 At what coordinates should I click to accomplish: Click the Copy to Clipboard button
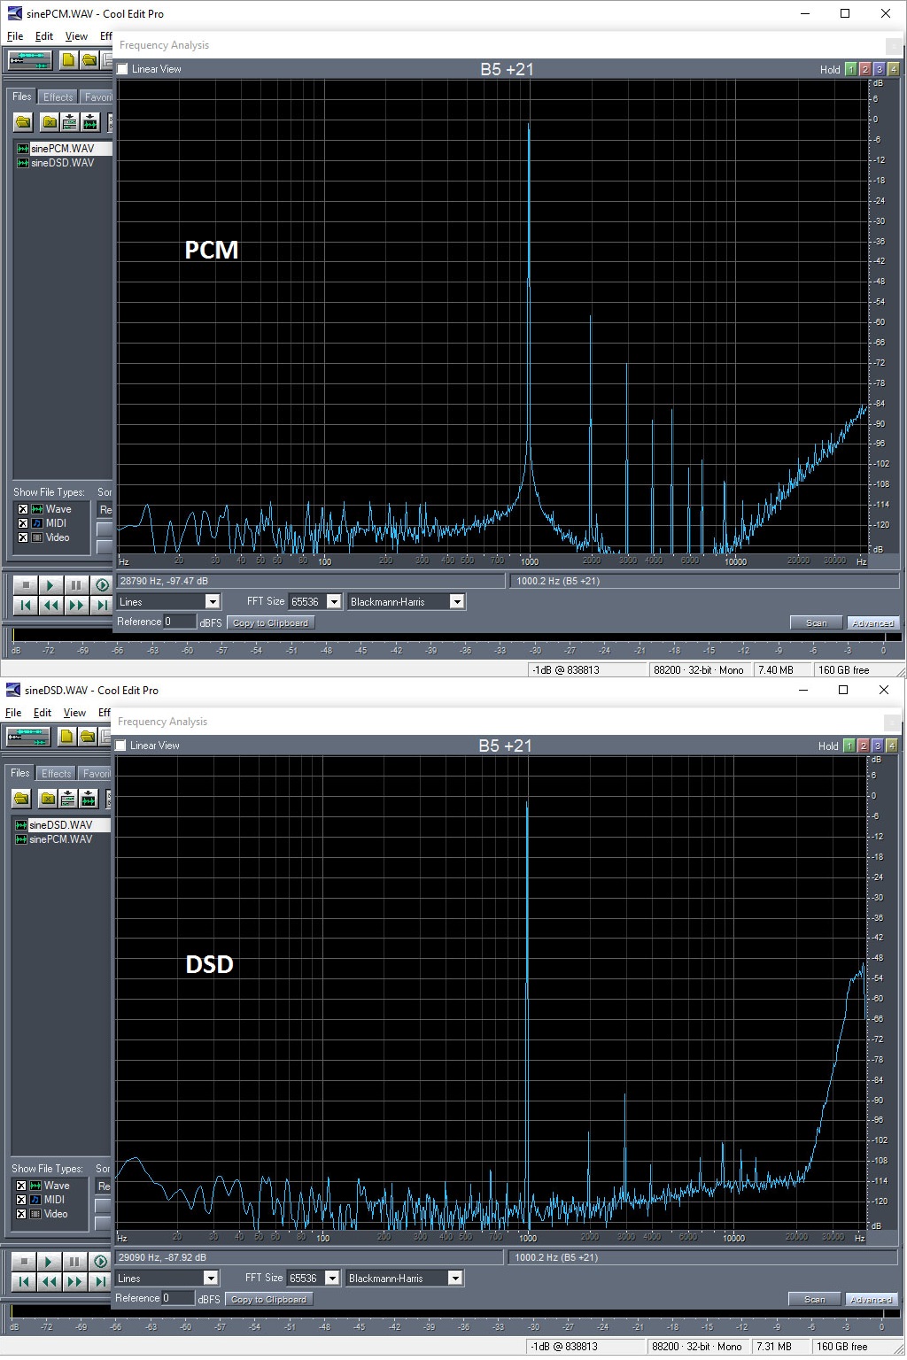click(270, 622)
